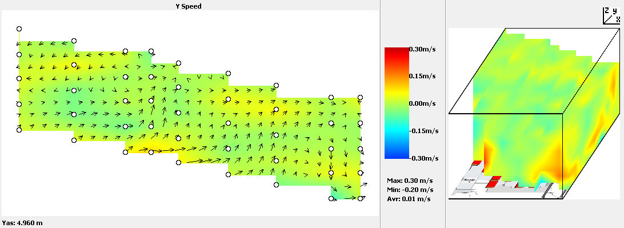
Task: Click the topmost isolated node circle at plot's upper-left
Action: tap(19, 29)
